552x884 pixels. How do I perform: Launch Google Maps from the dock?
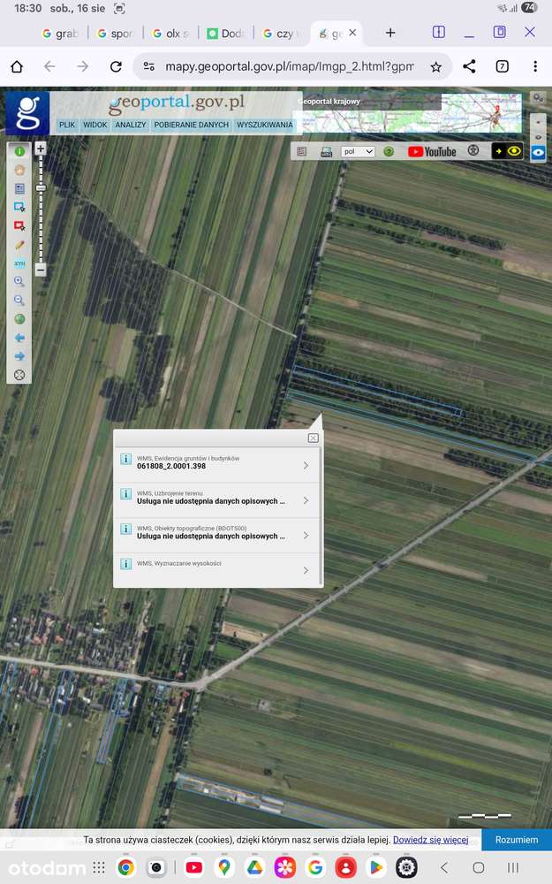point(224,867)
